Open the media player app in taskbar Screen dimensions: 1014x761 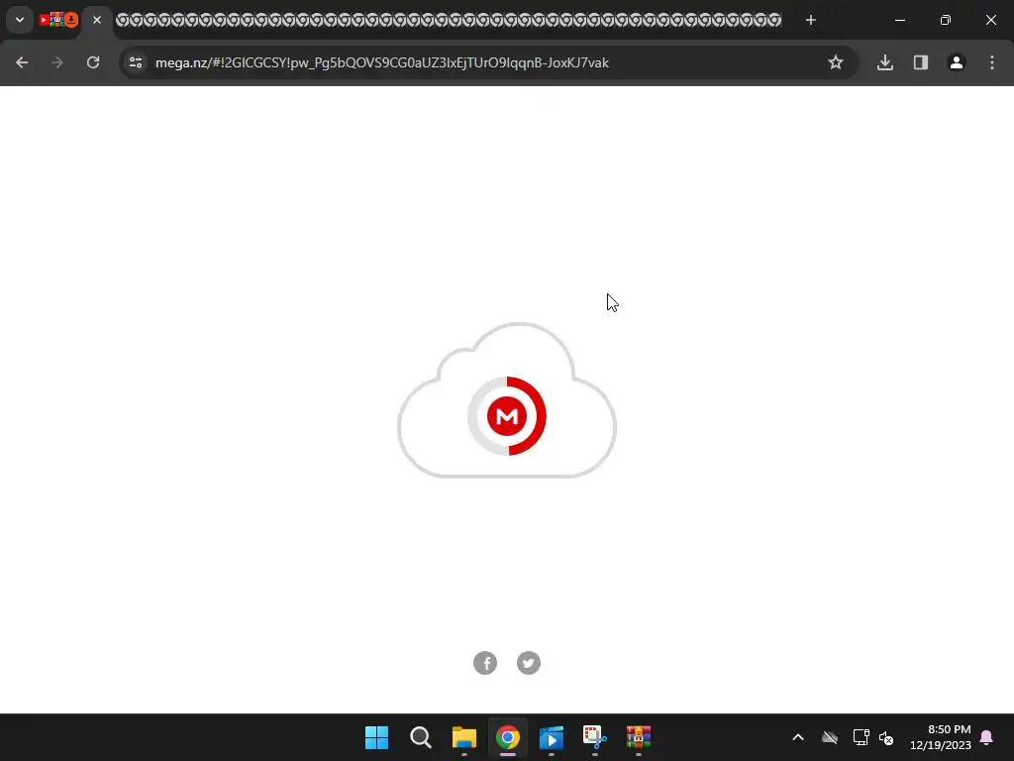551,737
